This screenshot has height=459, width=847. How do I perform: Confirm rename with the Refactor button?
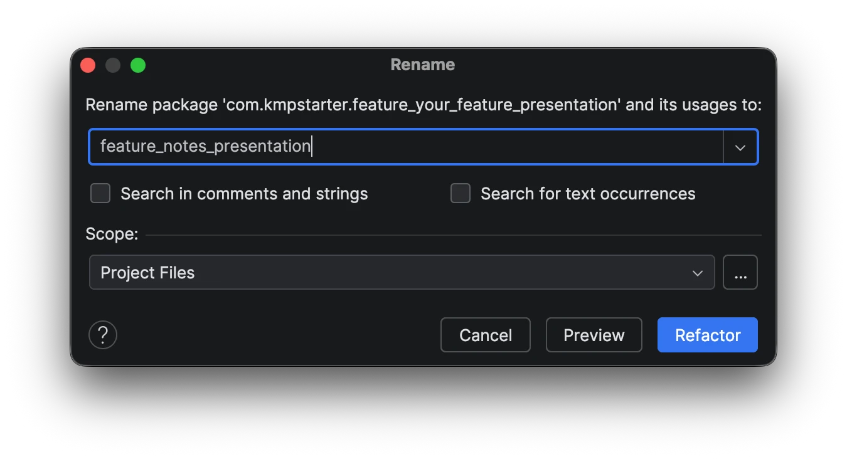pyautogui.click(x=707, y=335)
